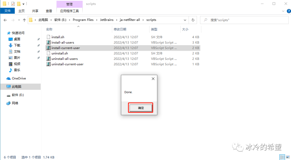The width and height of the screenshot is (291, 160).
Task: Click 软件 (E:) in the address path
Action: tap(60, 20)
